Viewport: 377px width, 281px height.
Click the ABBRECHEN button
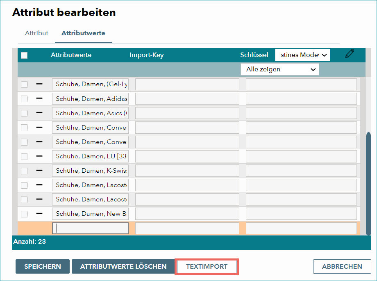point(342,266)
